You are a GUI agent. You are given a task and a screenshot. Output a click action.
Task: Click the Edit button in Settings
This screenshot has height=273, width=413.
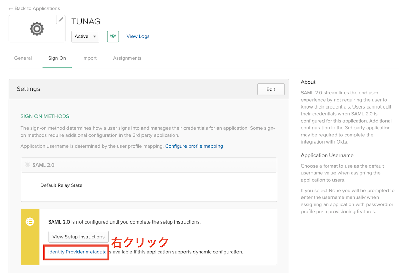271,89
